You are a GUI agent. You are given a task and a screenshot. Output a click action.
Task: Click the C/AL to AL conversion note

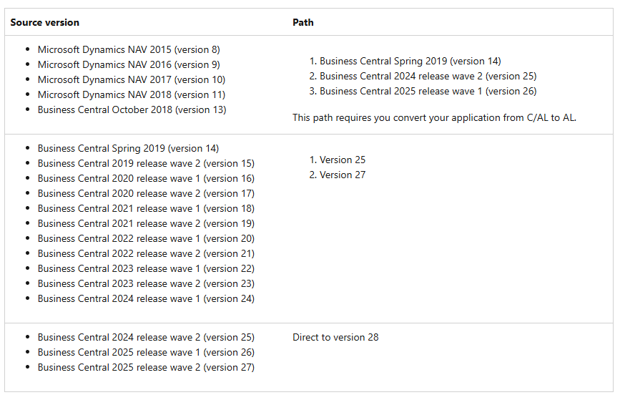coord(434,117)
